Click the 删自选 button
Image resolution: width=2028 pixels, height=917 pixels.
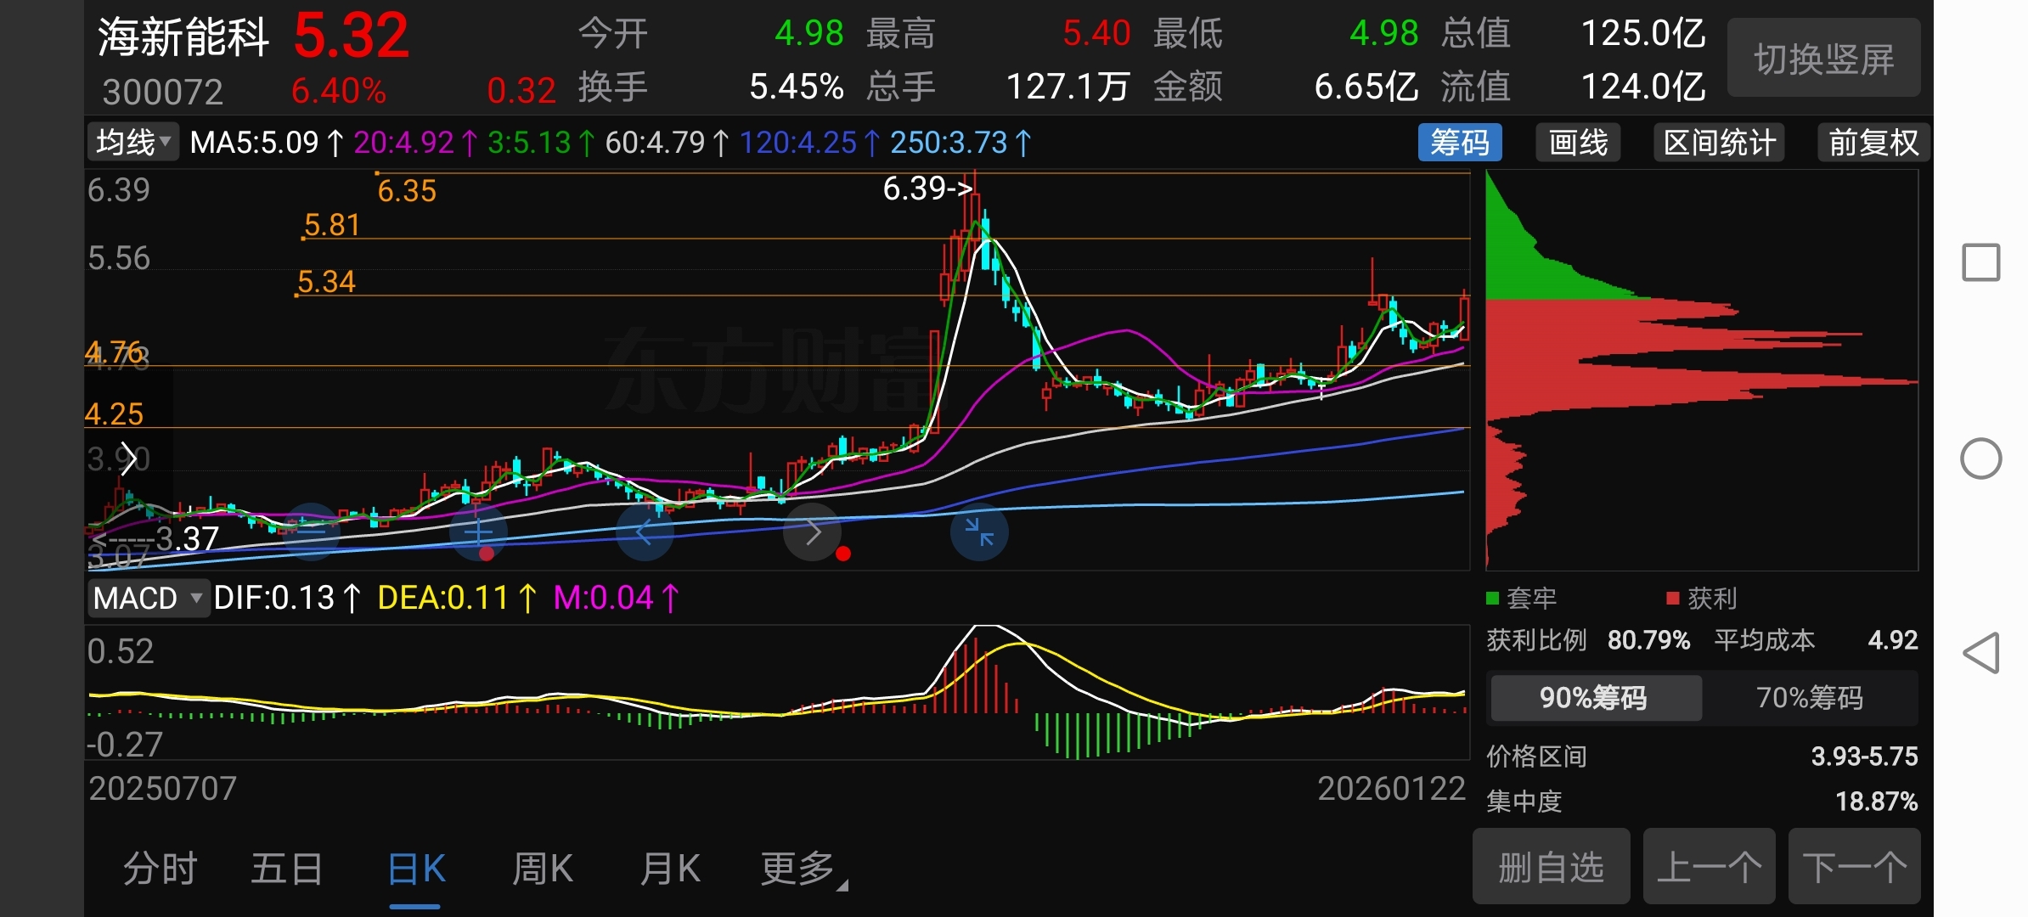click(x=1551, y=867)
